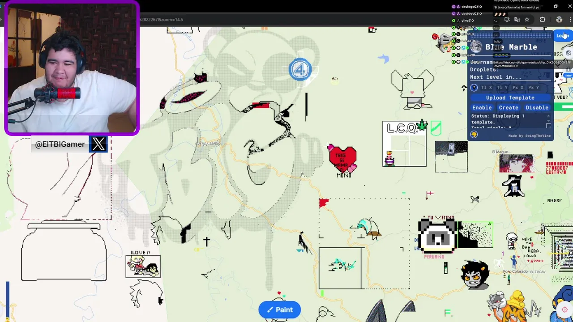Open the browser profile avatar
The image size is (573, 322).
(559, 20)
